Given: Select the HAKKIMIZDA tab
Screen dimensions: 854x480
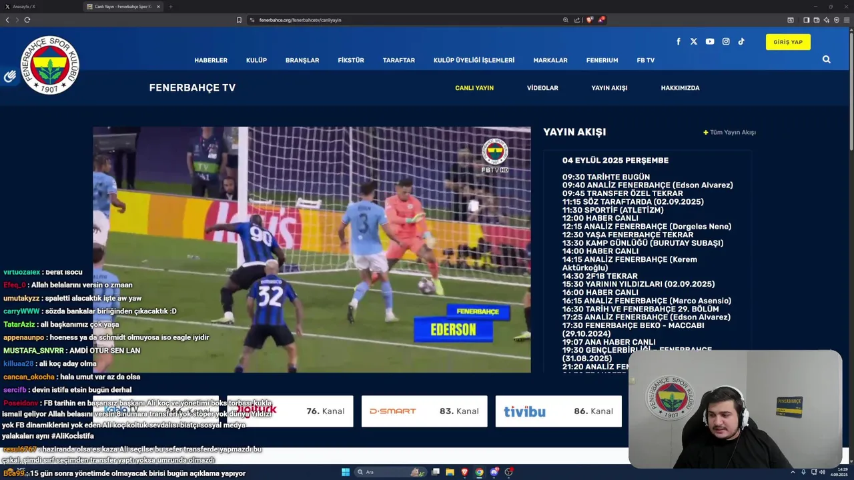Looking at the screenshot, I should coord(680,88).
